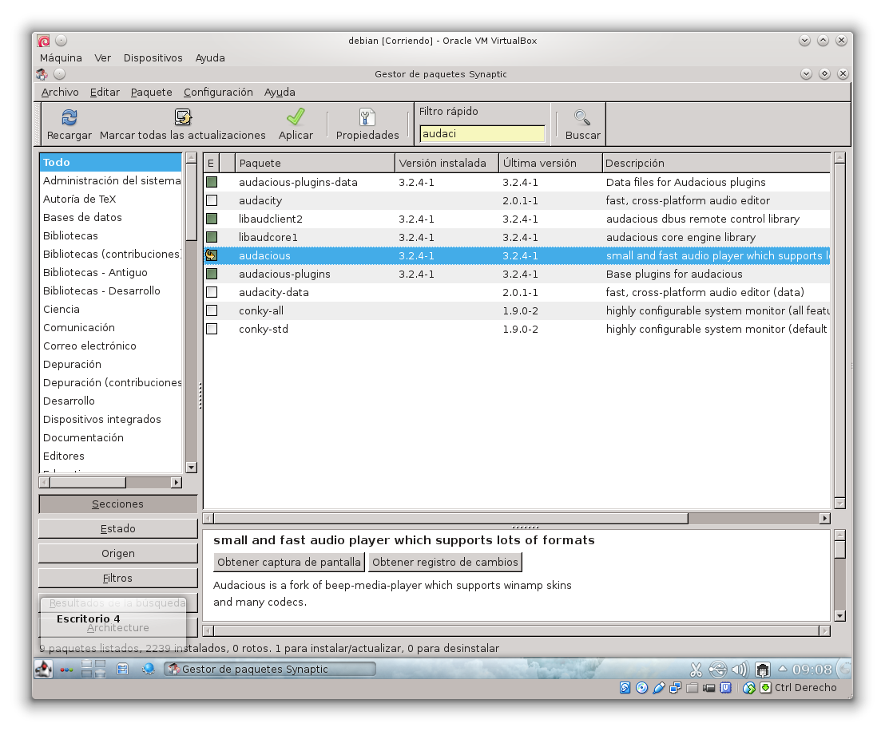The height and width of the screenshot is (731, 885).
Task: Open the Paquete menu
Action: coord(151,92)
